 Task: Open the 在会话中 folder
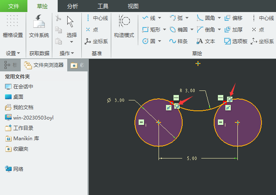point(19,87)
